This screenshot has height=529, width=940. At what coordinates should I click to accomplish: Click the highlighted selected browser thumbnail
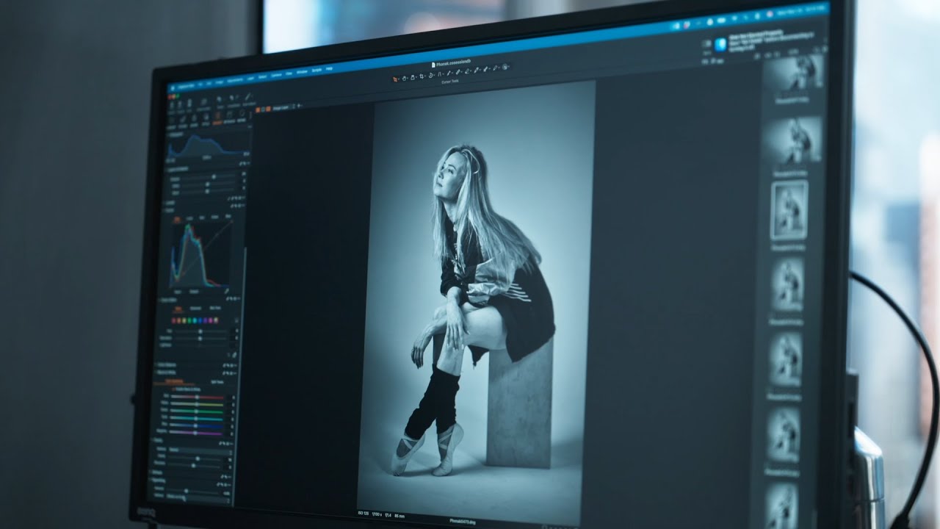coord(789,209)
